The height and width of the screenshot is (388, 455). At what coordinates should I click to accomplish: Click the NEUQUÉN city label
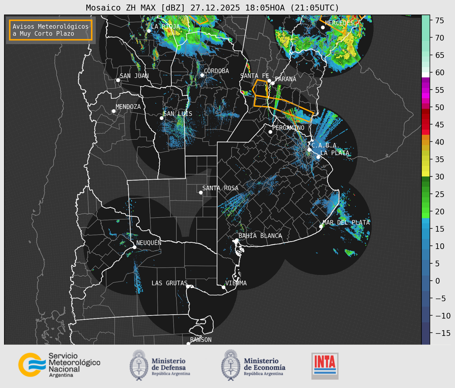point(149,243)
